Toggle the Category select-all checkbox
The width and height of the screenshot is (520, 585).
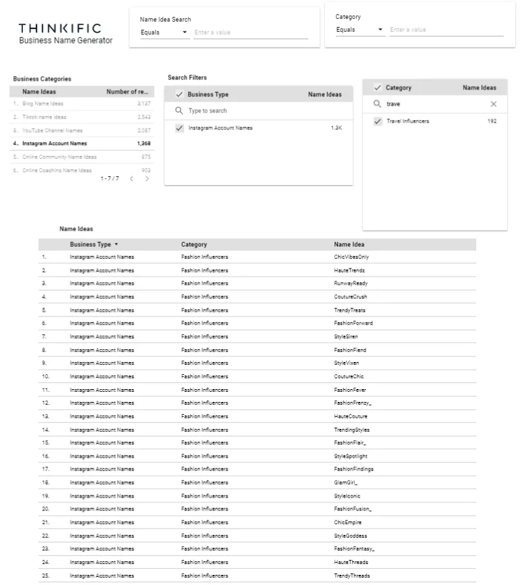378,87
